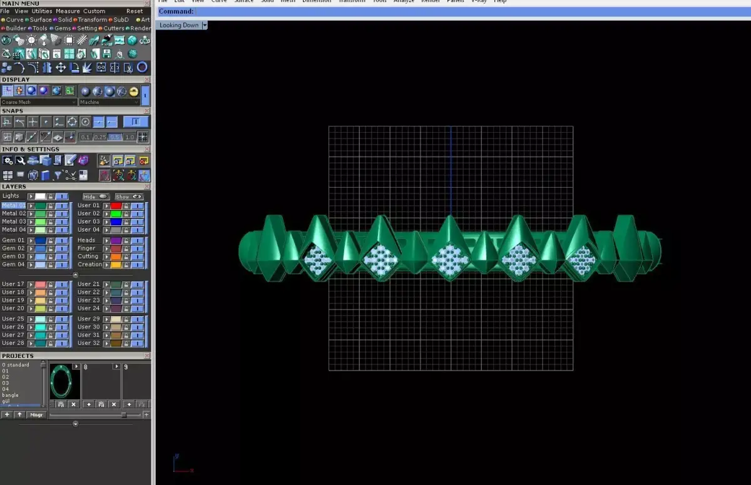Viewport: 751px width, 485px height.
Task: Set snap spacing to 0.1
Action: 85,137
